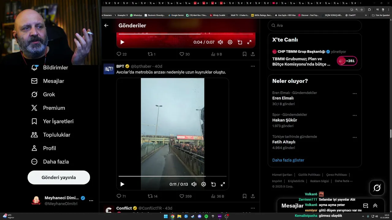Open Premium in the sidebar
The image size is (392, 220).
point(48,108)
